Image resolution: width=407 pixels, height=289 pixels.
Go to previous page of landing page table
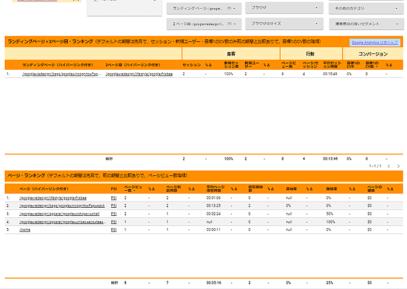tap(389, 166)
